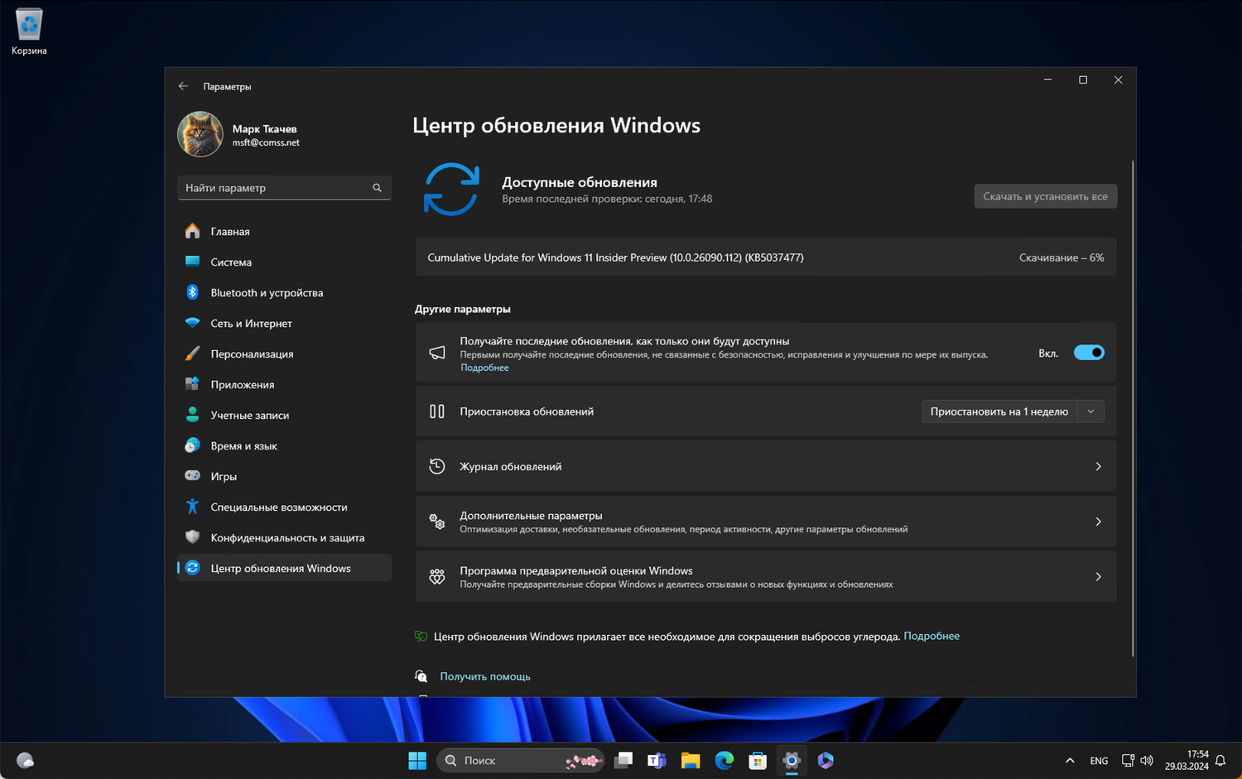
Task: Click the large blue update sync icon
Action: pos(451,190)
